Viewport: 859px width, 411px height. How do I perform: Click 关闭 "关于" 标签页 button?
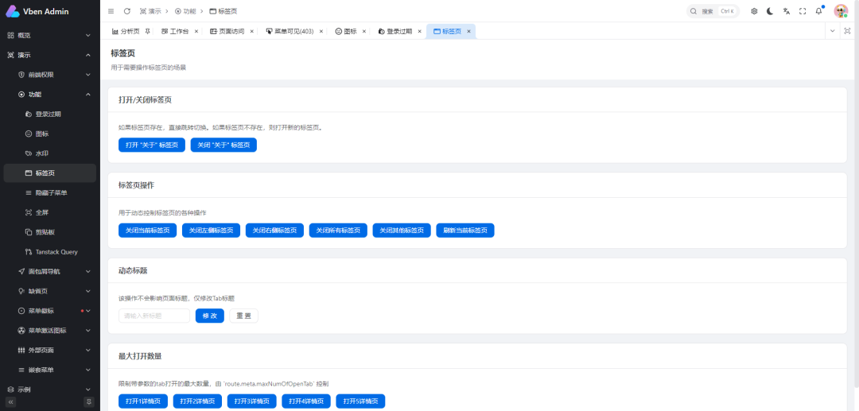223,145
